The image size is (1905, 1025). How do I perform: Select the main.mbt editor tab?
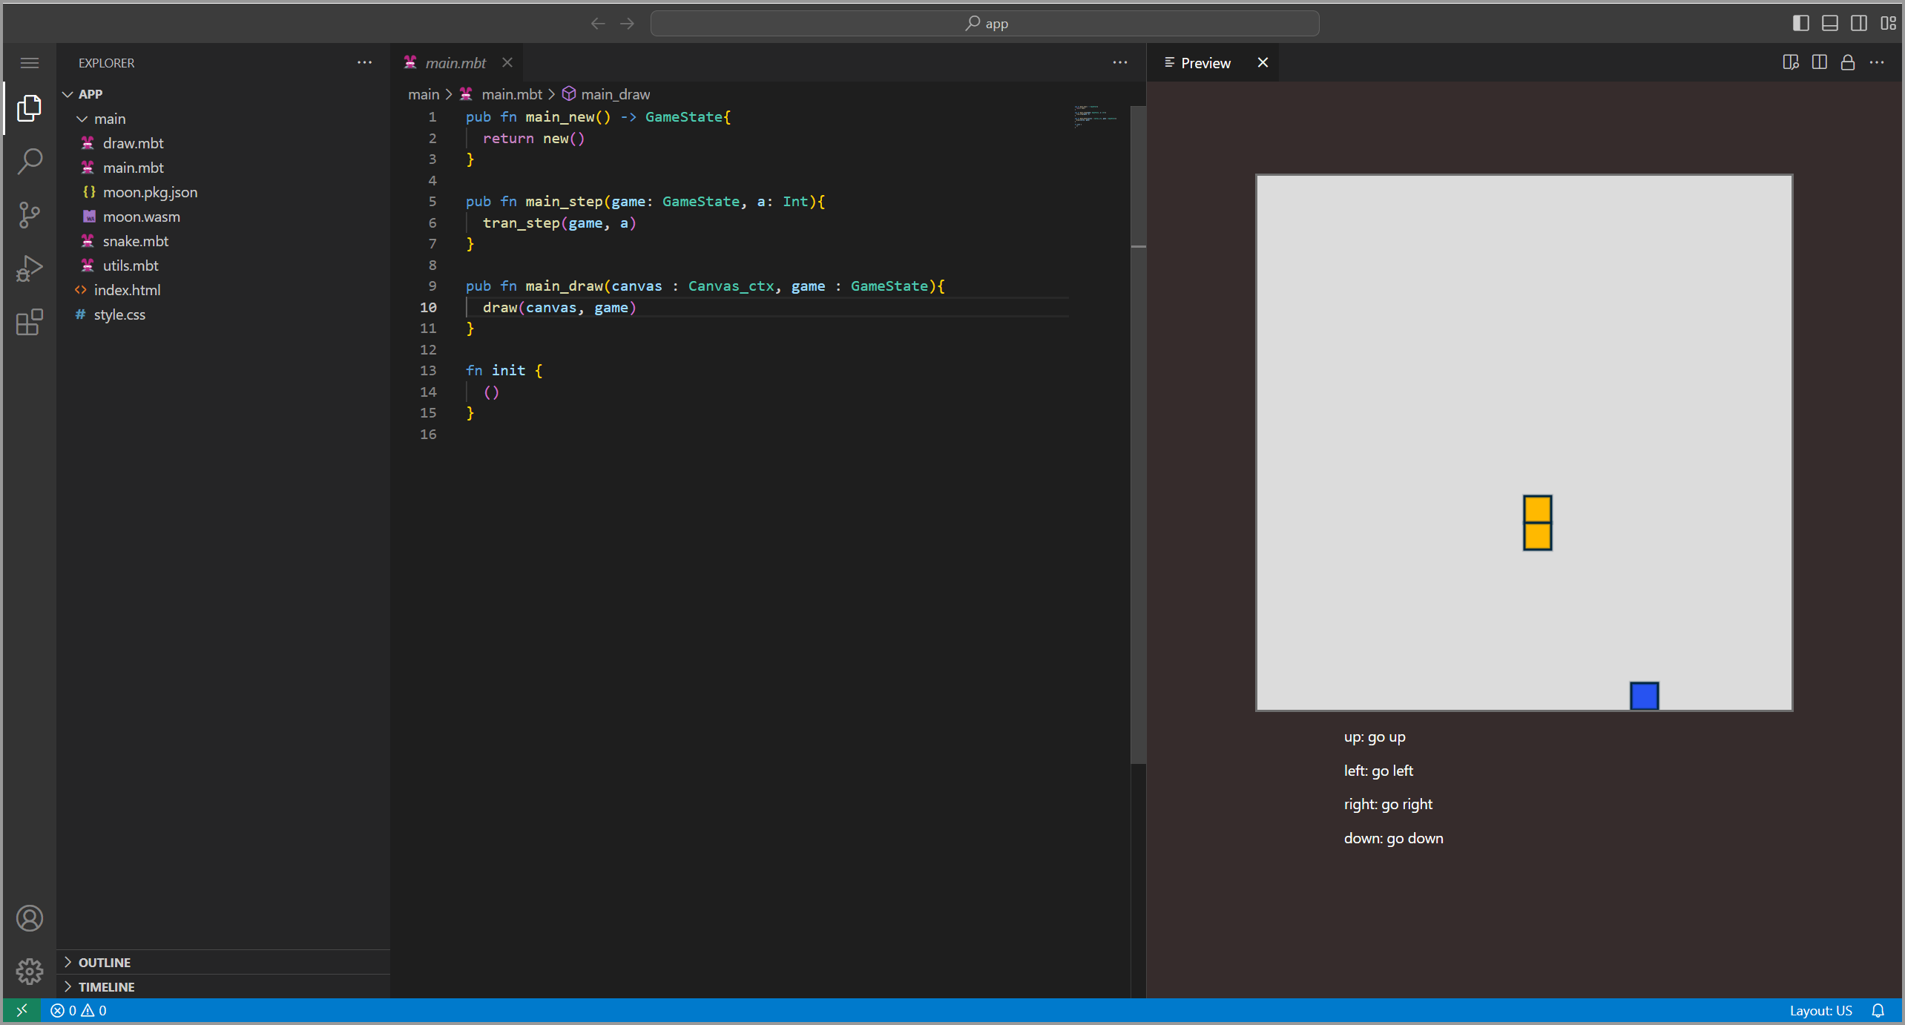tap(455, 63)
